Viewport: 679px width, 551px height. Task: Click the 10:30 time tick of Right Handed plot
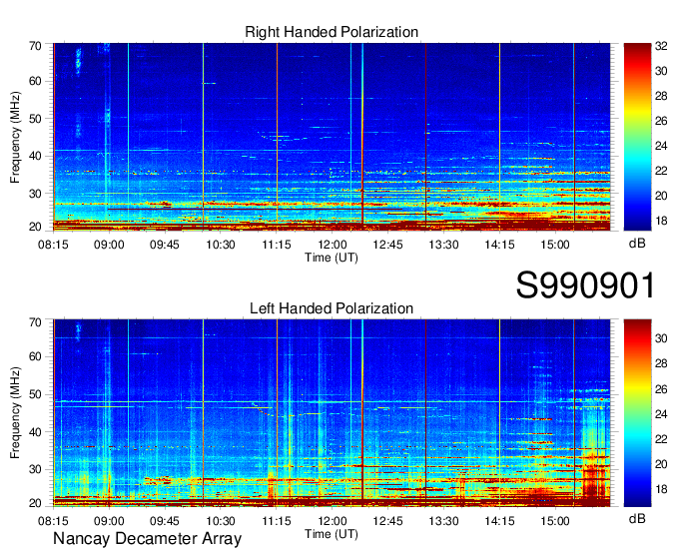point(221,245)
